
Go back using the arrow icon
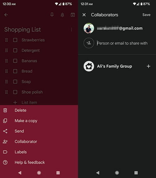tap(6, 15)
